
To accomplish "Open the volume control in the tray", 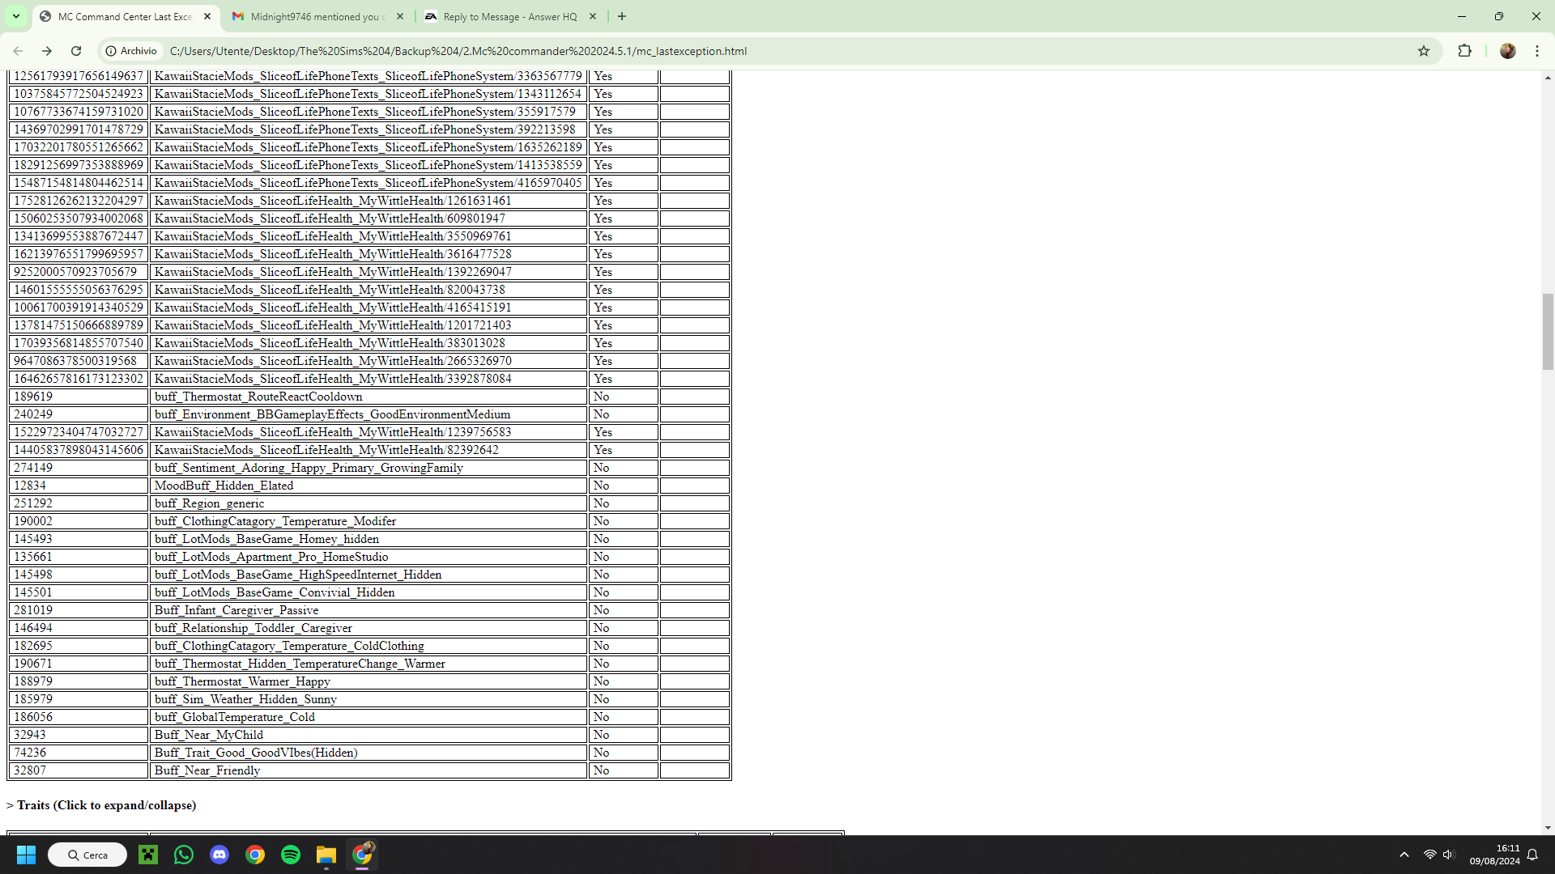I will coord(1449,855).
